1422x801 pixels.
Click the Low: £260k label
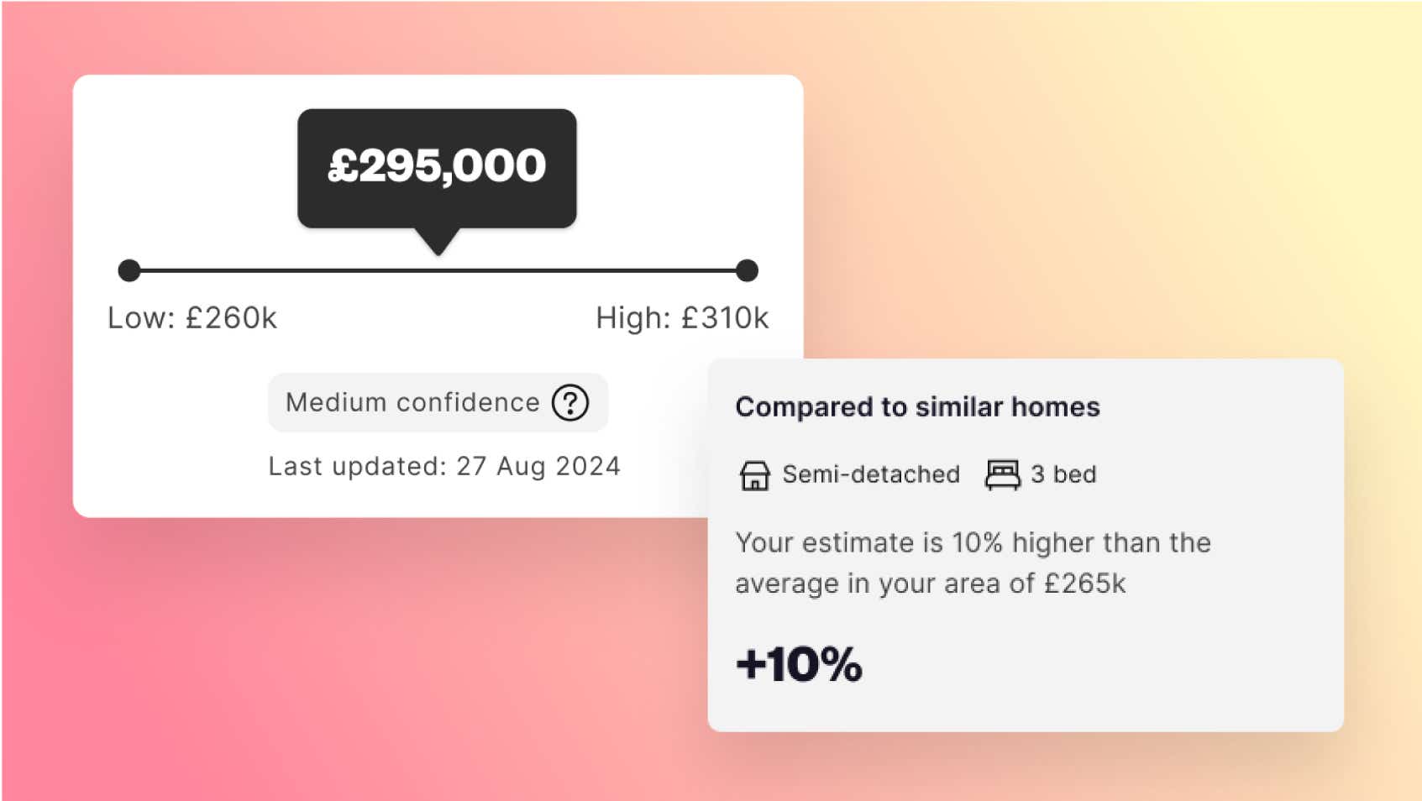(x=195, y=318)
